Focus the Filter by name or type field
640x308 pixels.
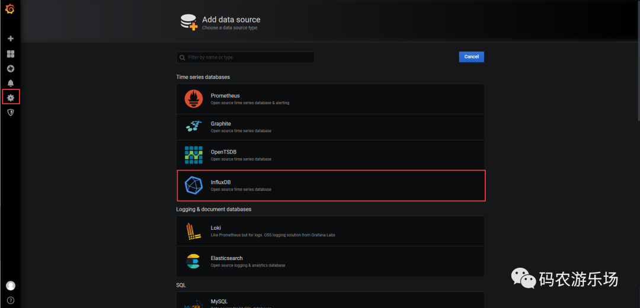pyautogui.click(x=249, y=57)
